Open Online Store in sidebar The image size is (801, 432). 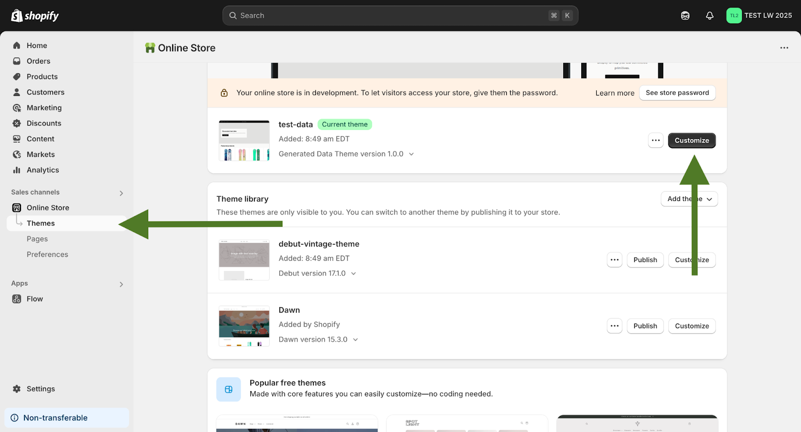point(48,207)
